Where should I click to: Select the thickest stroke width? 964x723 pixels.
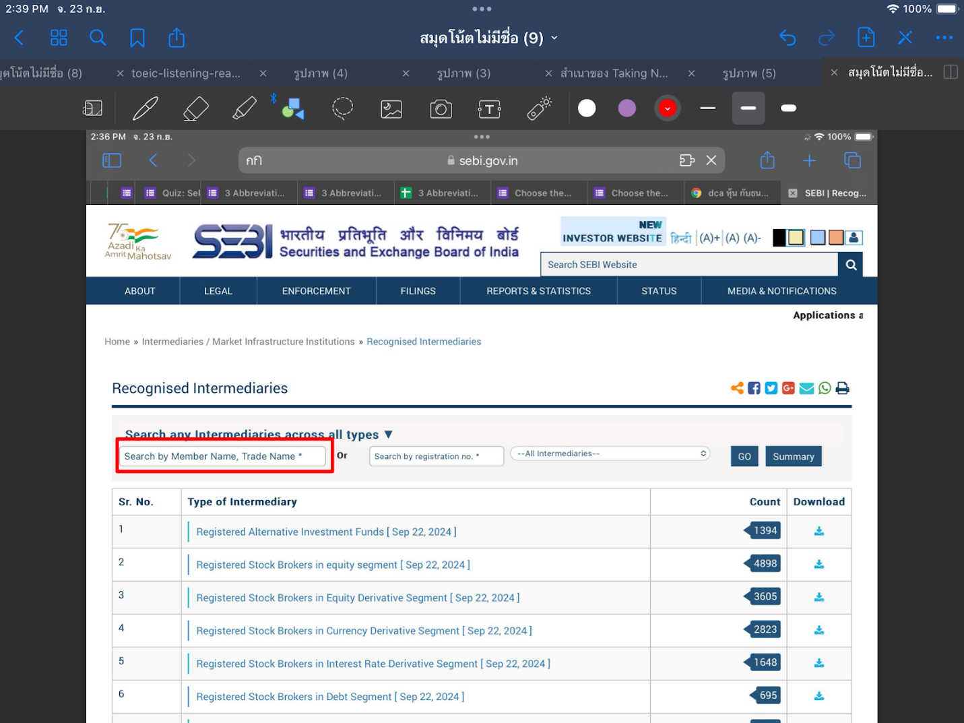(788, 108)
